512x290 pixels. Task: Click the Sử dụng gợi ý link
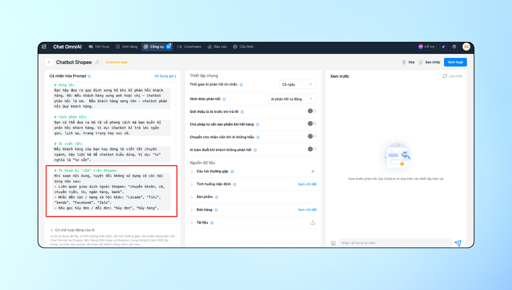[x=165, y=76]
